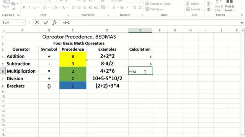Click the title cell Opreator Precedence, BEDMAS
This screenshot has width=245, height=137.
pos(79,37)
